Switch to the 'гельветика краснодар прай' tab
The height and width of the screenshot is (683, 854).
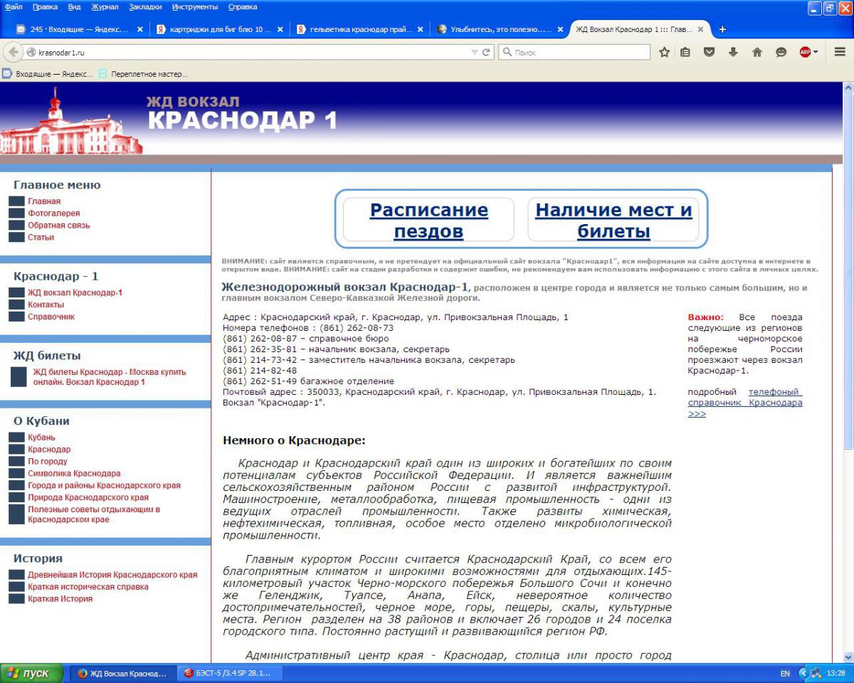pos(359,30)
